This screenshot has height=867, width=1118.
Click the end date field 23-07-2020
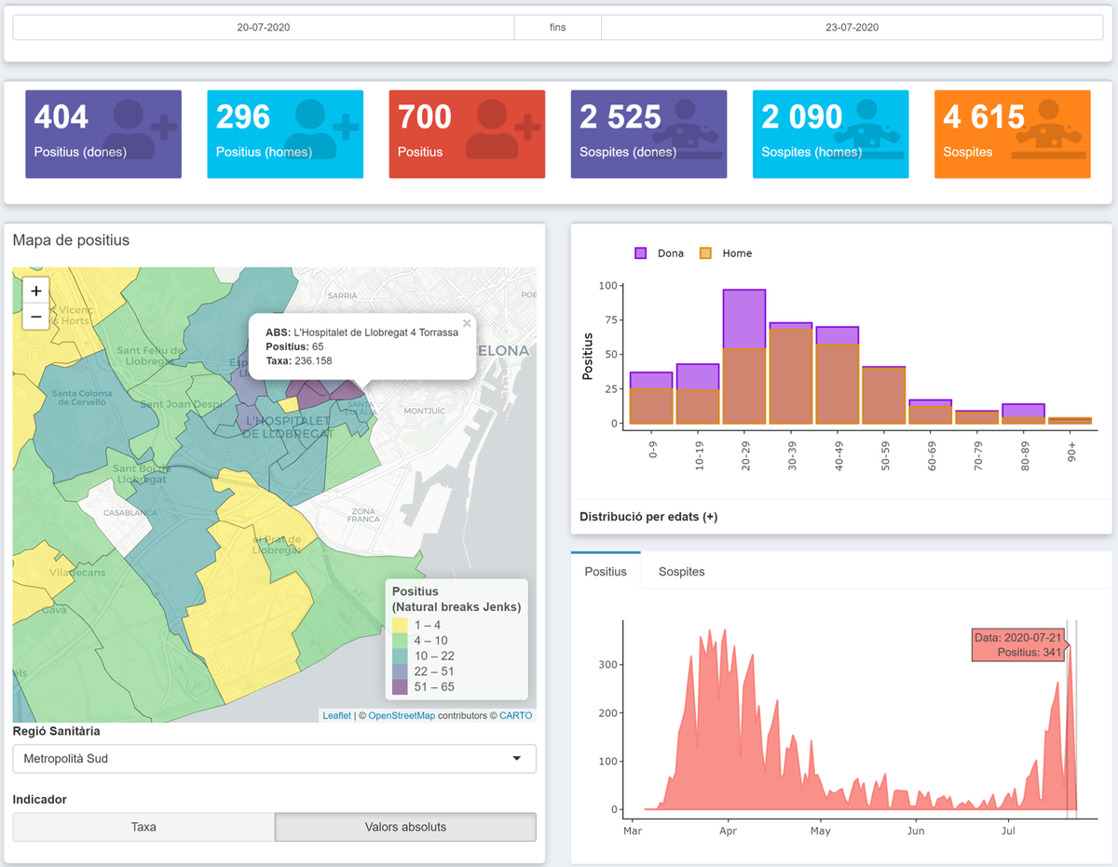pos(852,28)
